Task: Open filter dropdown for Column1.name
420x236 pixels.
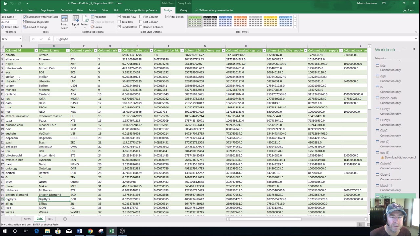Action: [x=68, y=50]
